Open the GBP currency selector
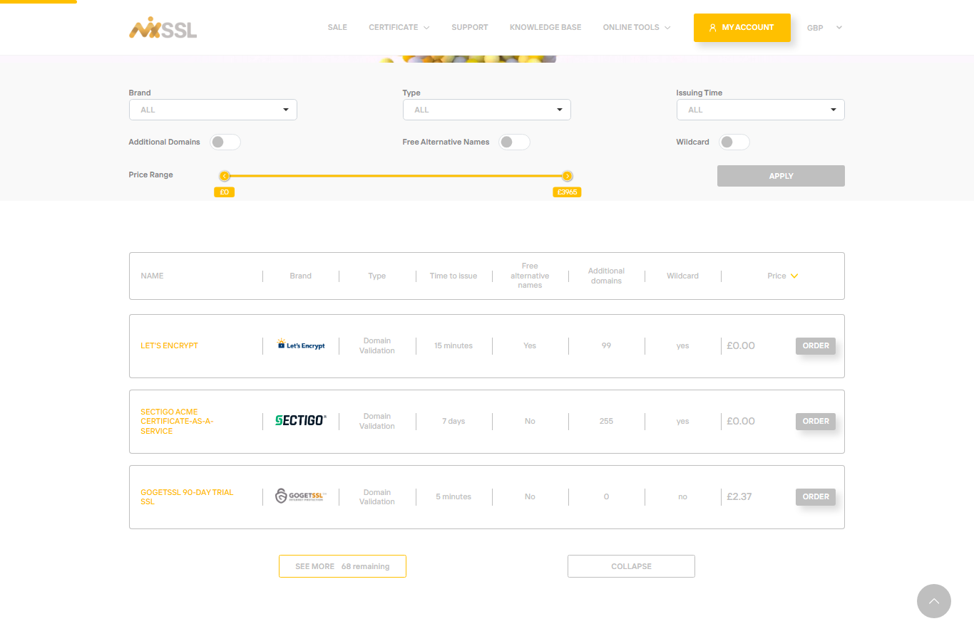This screenshot has height=641, width=974. coord(824,28)
